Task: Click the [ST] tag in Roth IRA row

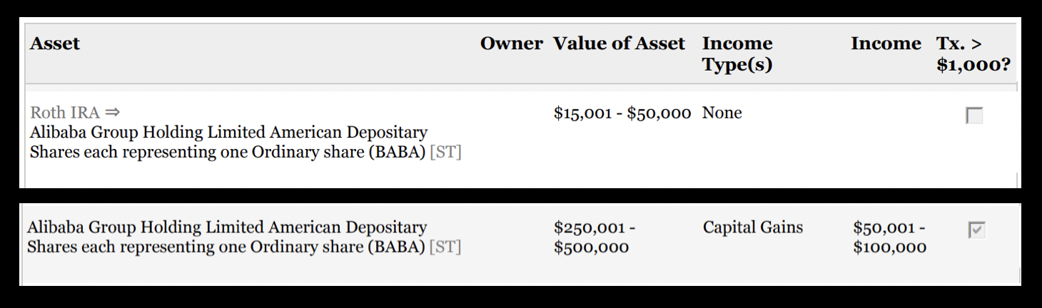Action: (445, 153)
